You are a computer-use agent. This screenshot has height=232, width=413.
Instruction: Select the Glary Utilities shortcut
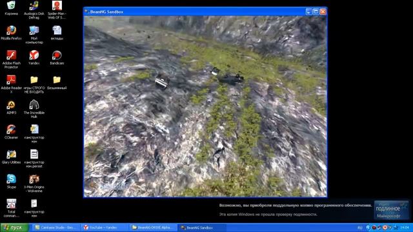pos(11,157)
